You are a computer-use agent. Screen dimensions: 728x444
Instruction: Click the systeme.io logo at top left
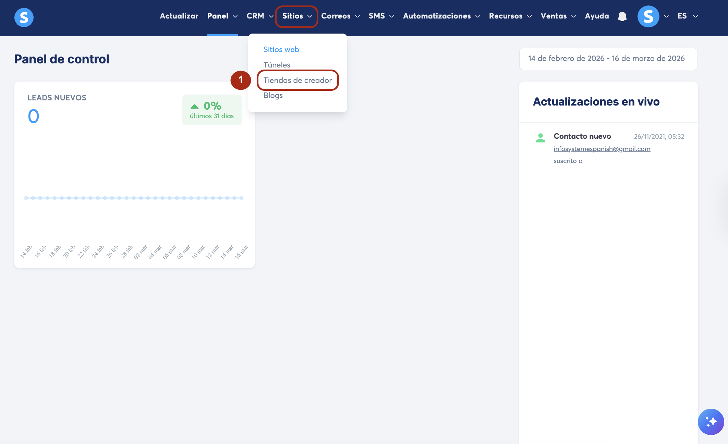[x=24, y=17]
